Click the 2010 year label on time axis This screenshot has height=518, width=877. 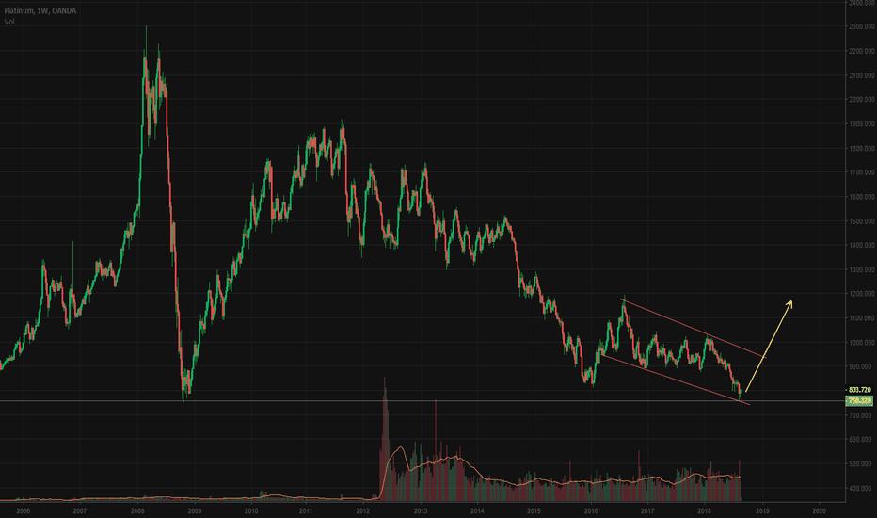point(251,511)
